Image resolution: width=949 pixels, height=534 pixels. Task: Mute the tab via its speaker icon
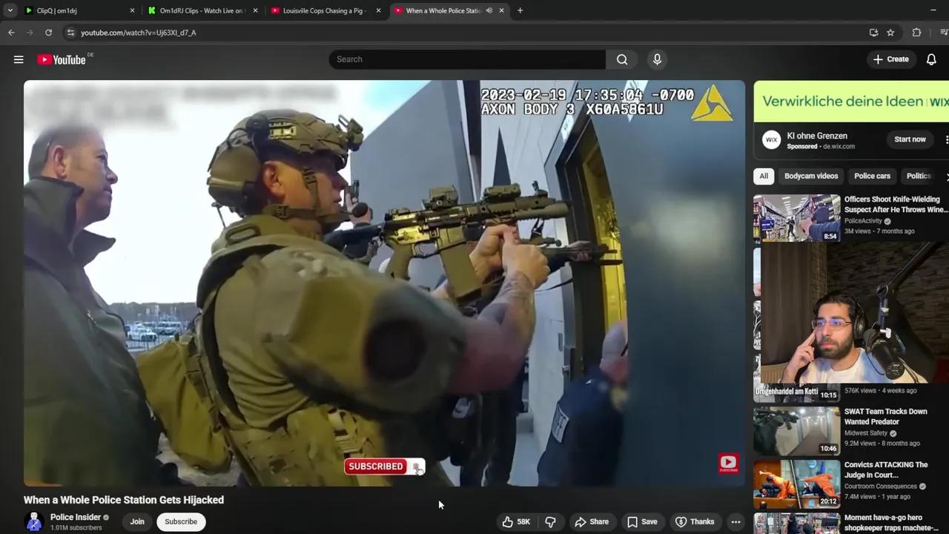click(x=489, y=10)
